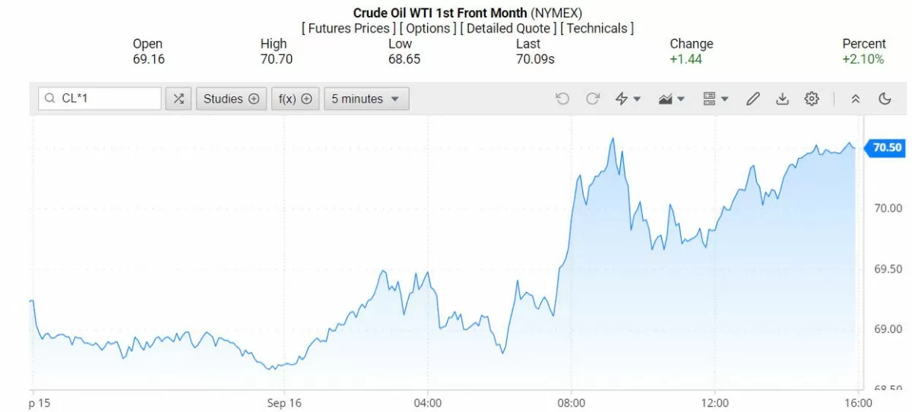Expand the chart template layout dropdown
Screen dimensions: 912x412
coord(716,99)
